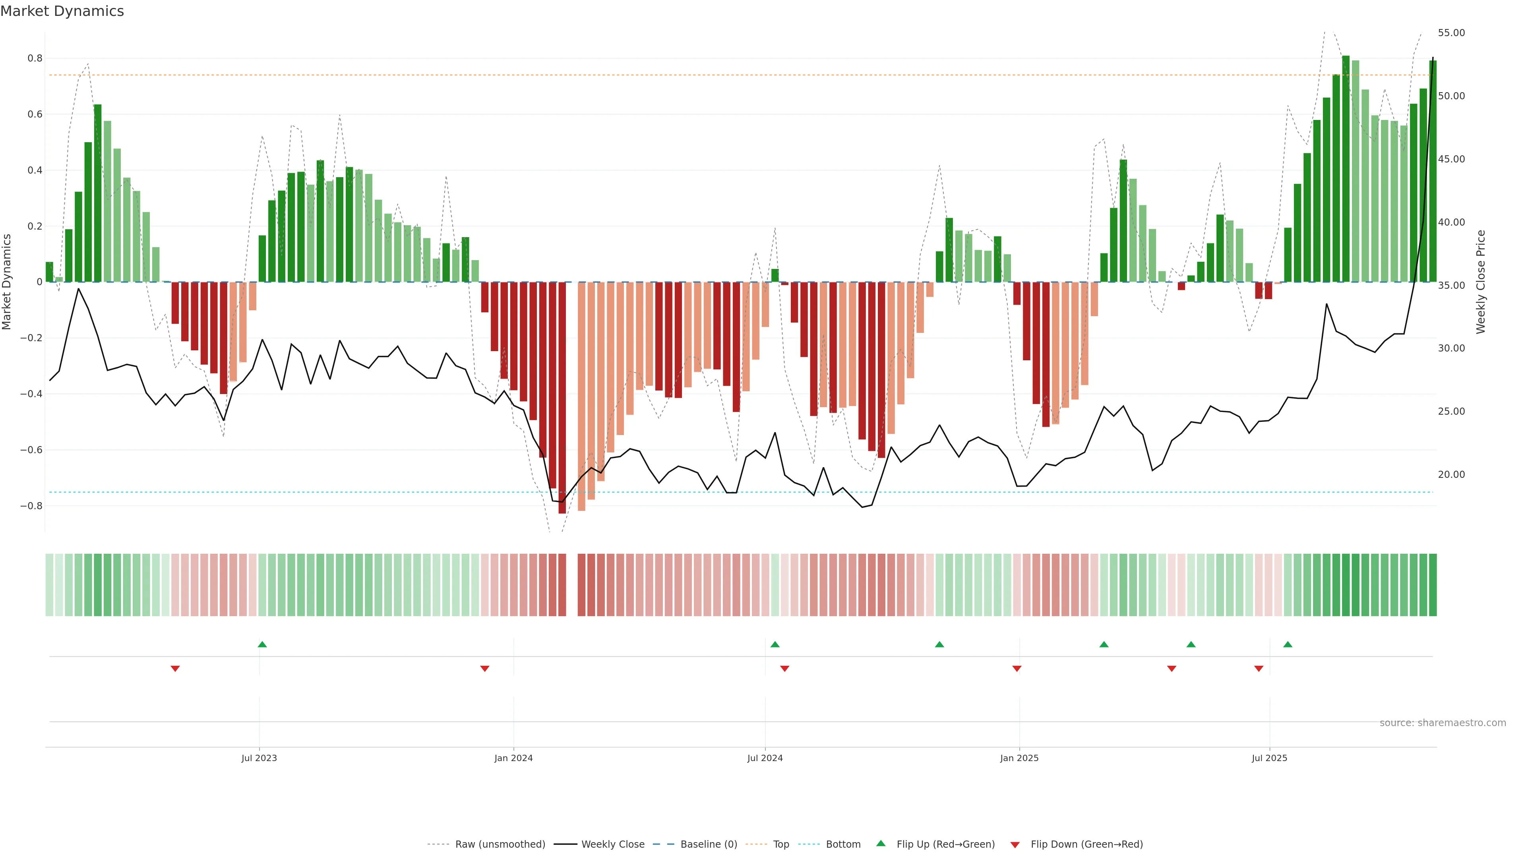The width and height of the screenshot is (1526, 858).
Task: Click the green flip-up marker at Jul 2024
Action: tap(775, 644)
